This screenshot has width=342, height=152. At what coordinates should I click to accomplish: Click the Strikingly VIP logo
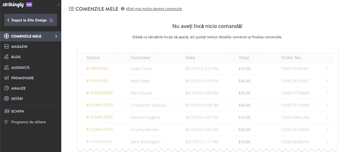17,5
